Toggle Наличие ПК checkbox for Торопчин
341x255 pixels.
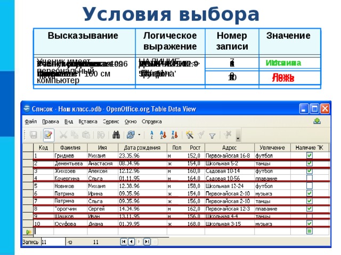click(309, 209)
